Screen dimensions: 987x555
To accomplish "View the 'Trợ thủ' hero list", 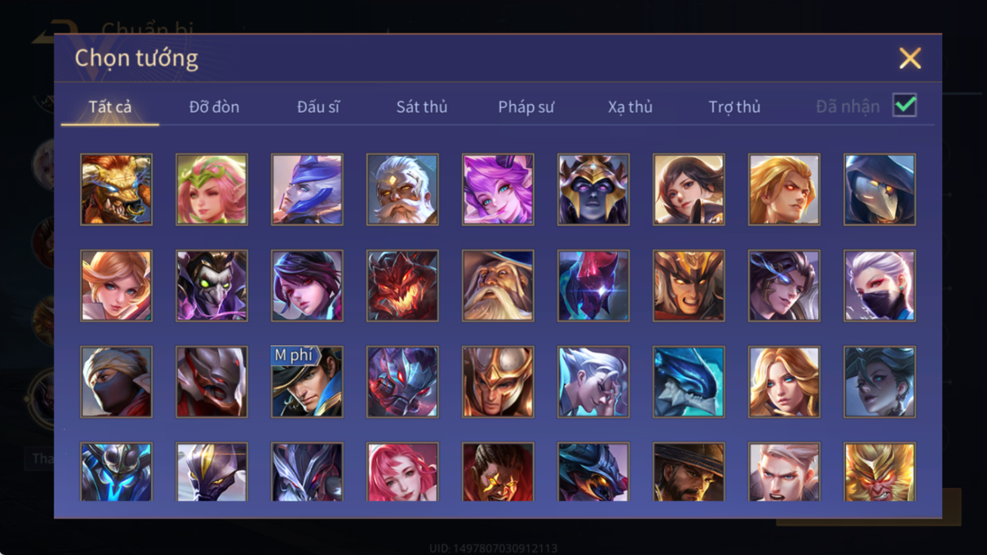I will pos(734,107).
